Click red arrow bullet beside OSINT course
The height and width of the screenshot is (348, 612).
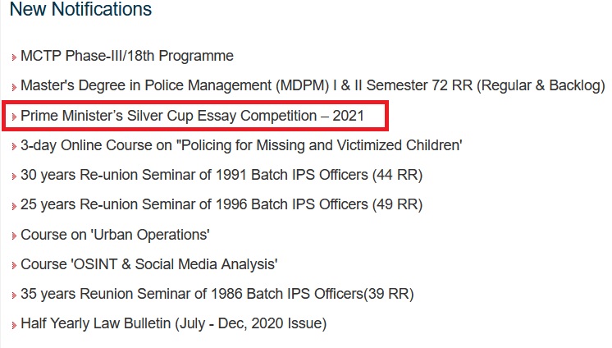point(14,266)
